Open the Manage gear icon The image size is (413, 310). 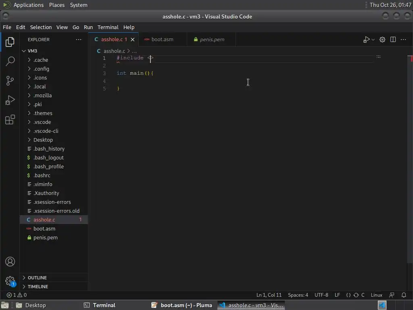pos(10,281)
